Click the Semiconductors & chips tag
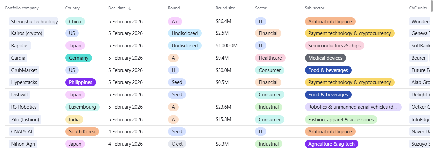 coord(334,46)
